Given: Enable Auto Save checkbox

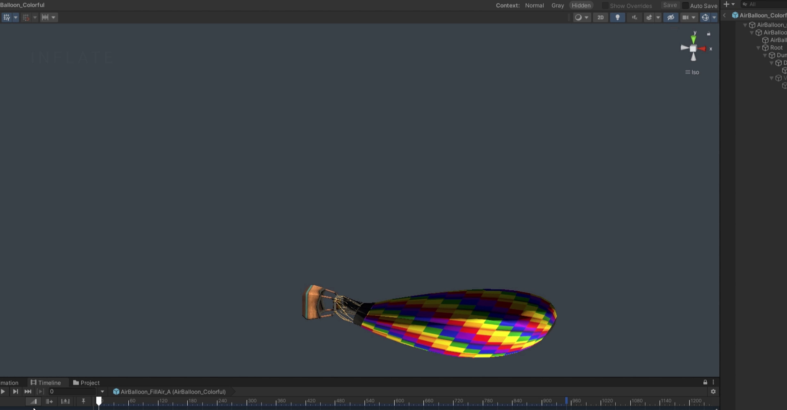Looking at the screenshot, I should [x=685, y=5].
